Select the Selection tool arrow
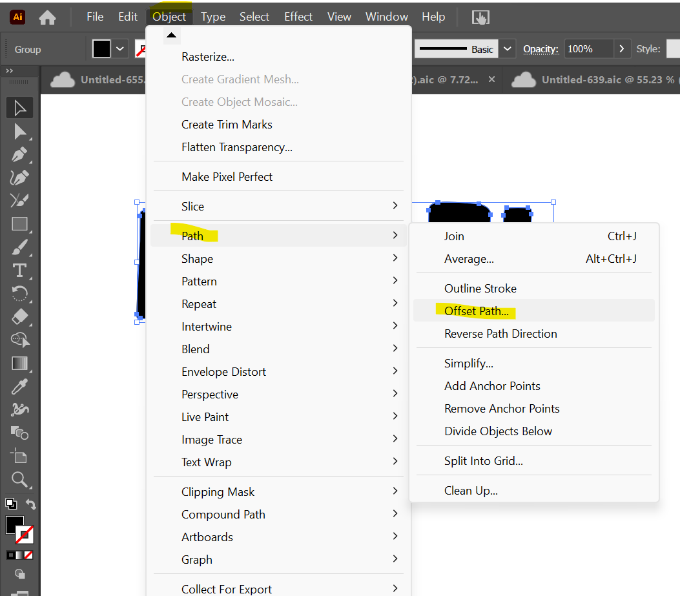The height and width of the screenshot is (596, 680). pyautogui.click(x=19, y=108)
